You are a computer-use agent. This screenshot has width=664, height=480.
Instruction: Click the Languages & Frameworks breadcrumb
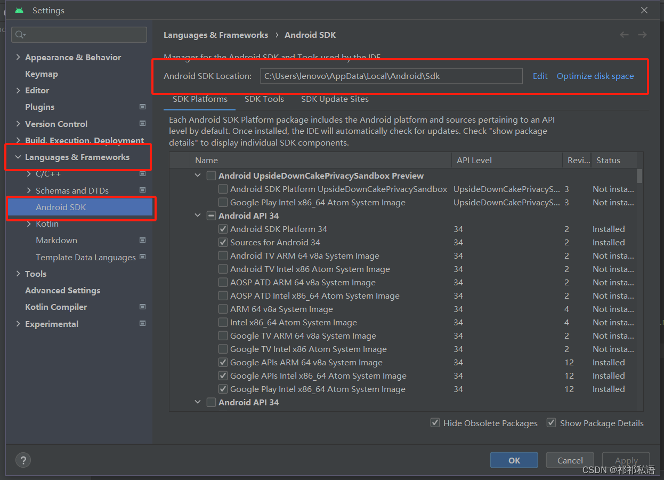coord(216,35)
